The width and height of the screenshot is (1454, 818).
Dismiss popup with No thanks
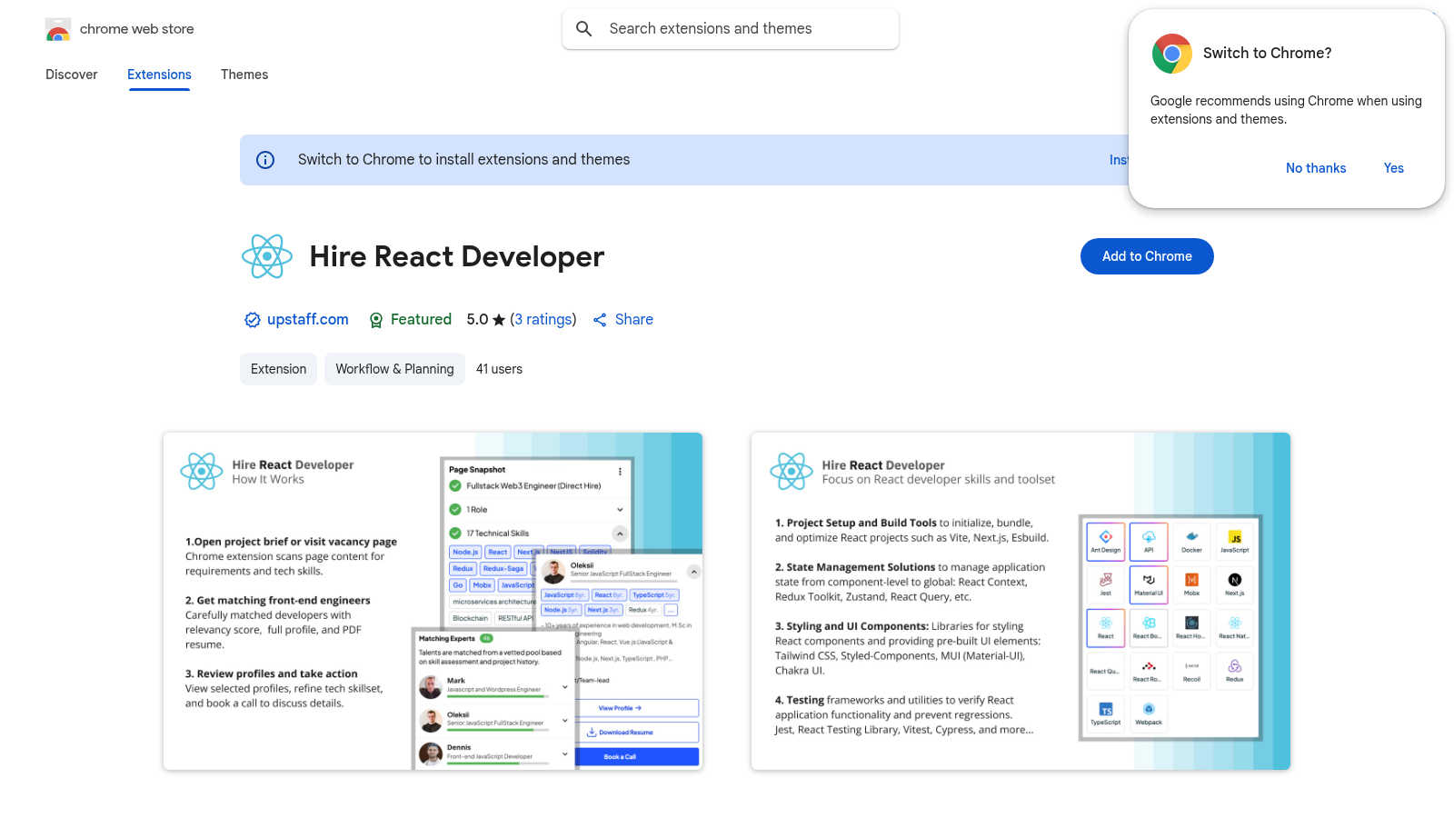coord(1316,168)
